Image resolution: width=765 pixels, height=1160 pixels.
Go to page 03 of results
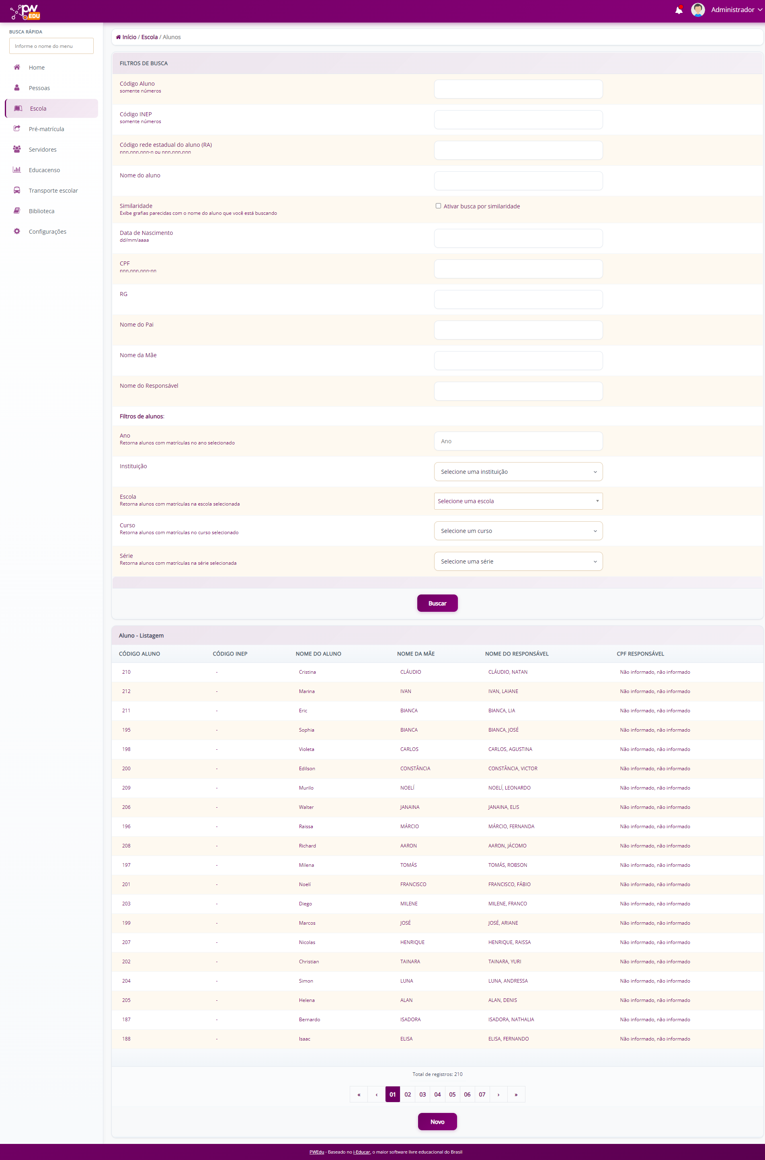(422, 1094)
